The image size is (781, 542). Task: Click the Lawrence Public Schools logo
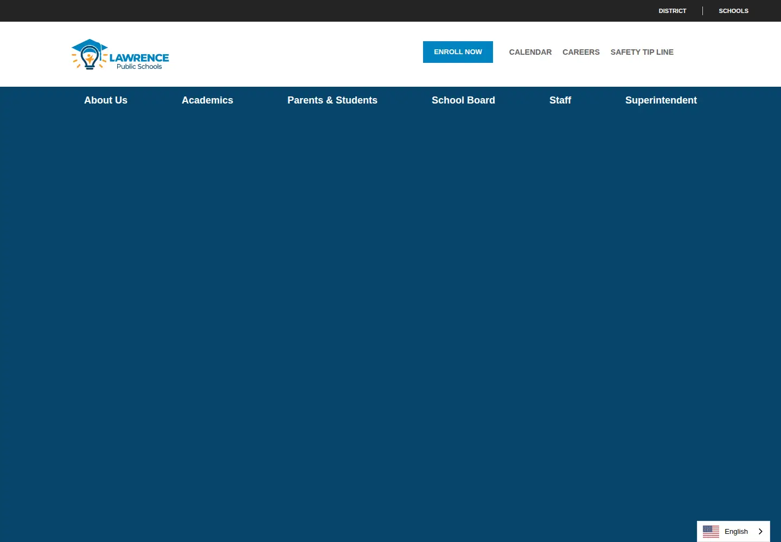pos(120,54)
